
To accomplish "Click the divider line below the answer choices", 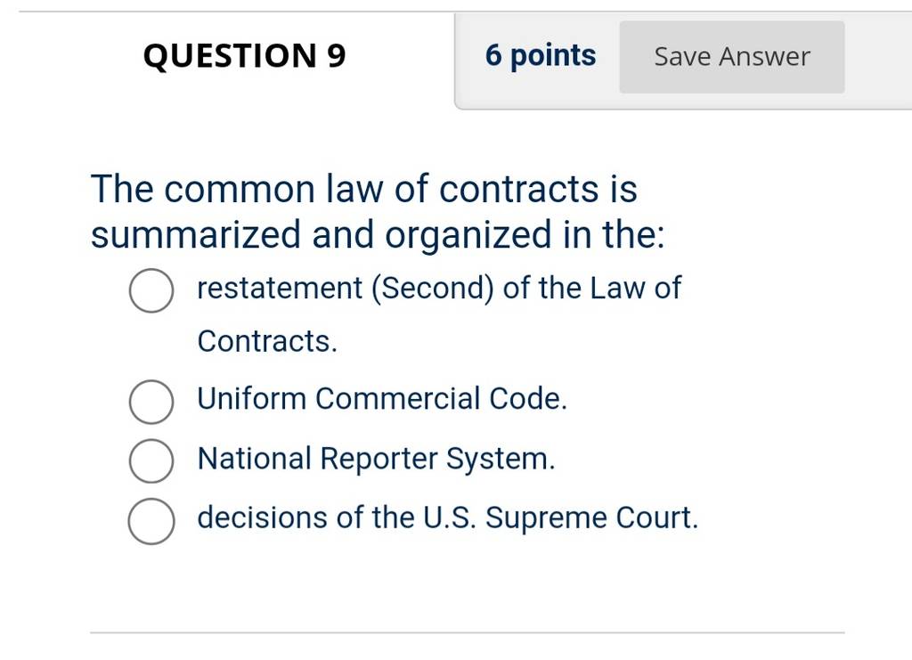I will click(467, 632).
